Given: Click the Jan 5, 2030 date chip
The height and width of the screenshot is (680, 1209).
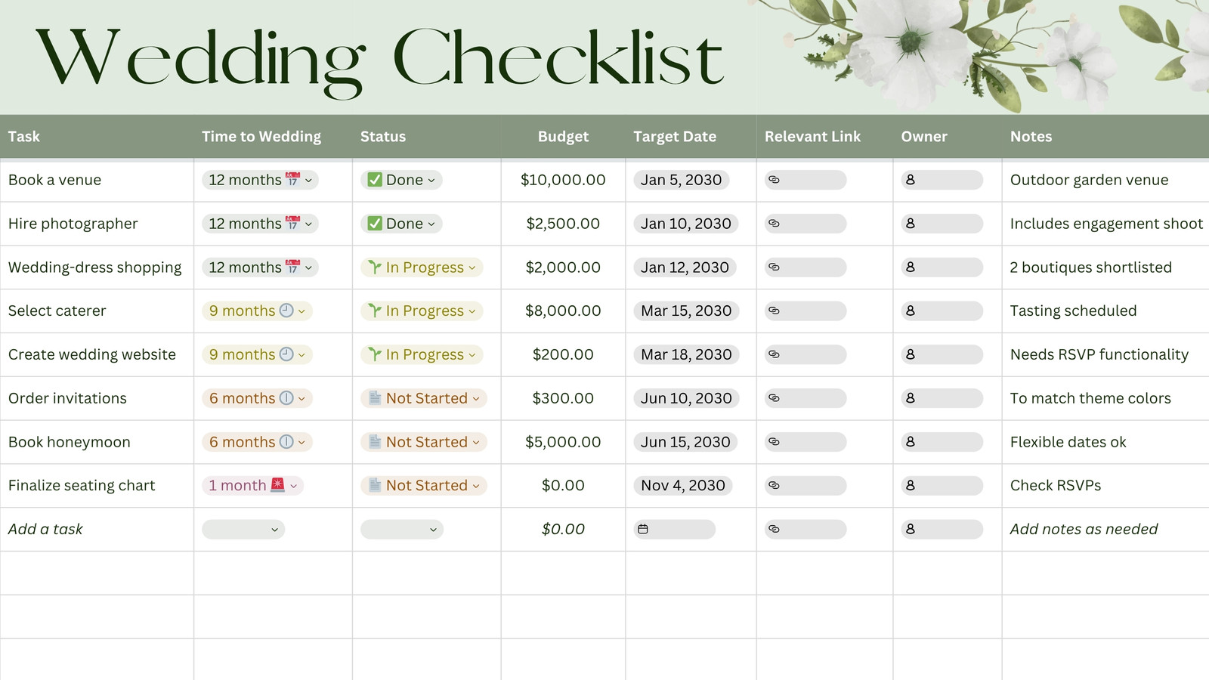Looking at the screenshot, I should click(682, 180).
